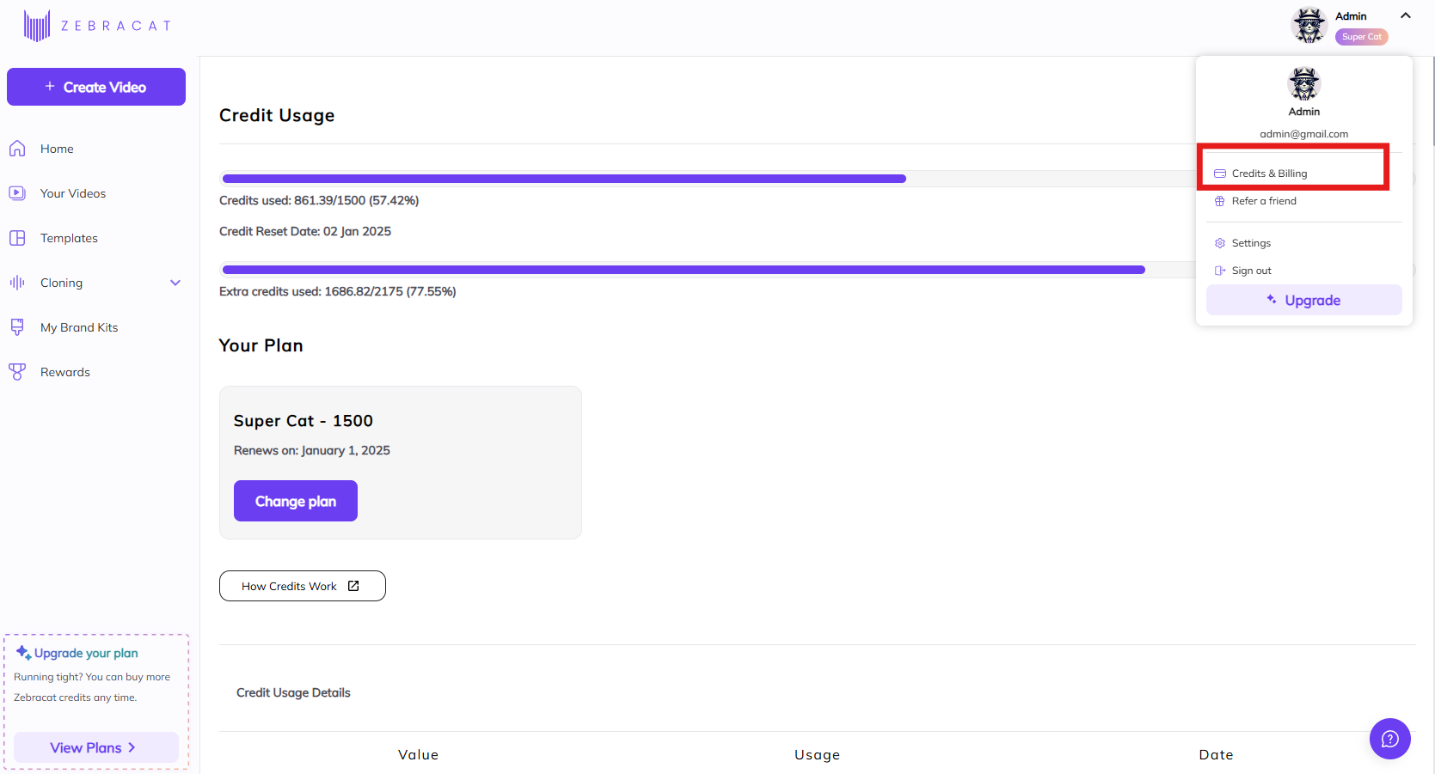
Task: Click external link icon in How Credits Work
Action: click(353, 586)
